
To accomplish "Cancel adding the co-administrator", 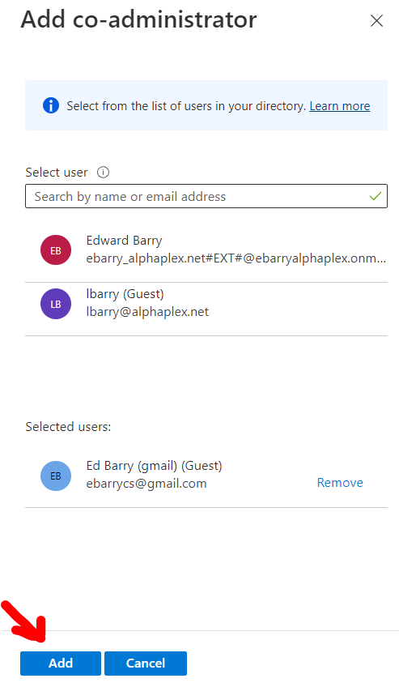I will [x=146, y=663].
